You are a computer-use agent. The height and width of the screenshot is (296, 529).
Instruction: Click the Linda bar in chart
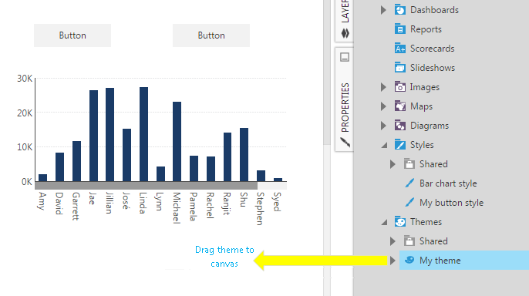pyautogui.click(x=143, y=134)
